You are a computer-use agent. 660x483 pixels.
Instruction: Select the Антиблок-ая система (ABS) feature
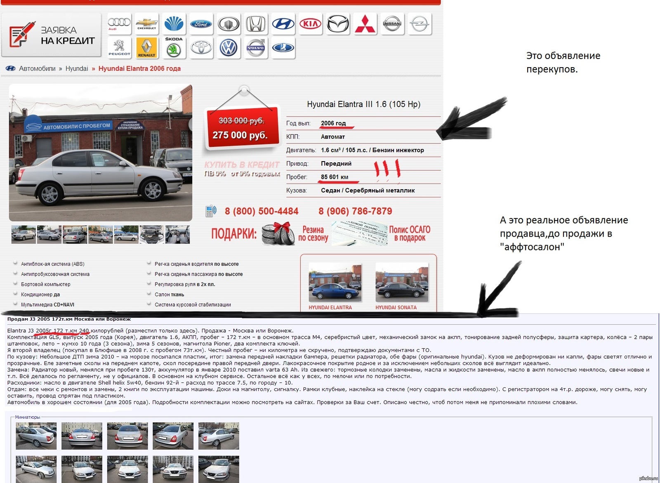52,264
